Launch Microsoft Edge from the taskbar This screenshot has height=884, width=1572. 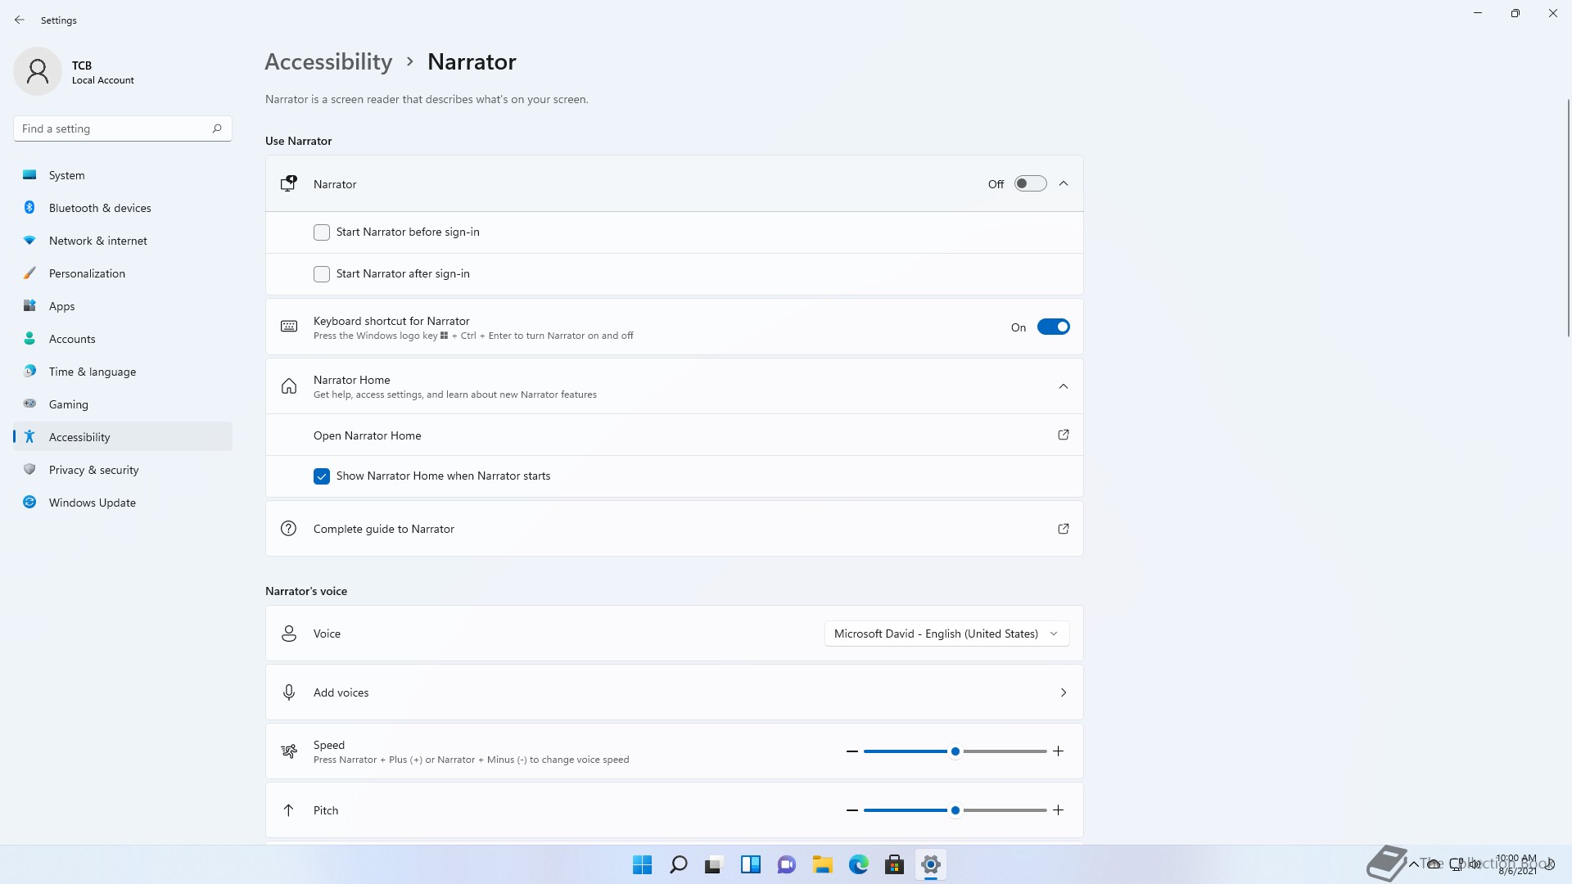(x=859, y=864)
